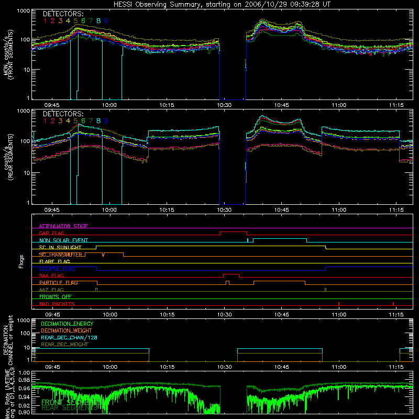The height and width of the screenshot is (419, 419).
Task: Click the REAR_DEC_WEIGHT legend entry
Action: point(64,345)
